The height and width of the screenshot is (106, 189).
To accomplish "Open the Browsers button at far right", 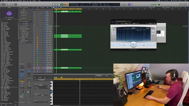I will coord(187,5).
